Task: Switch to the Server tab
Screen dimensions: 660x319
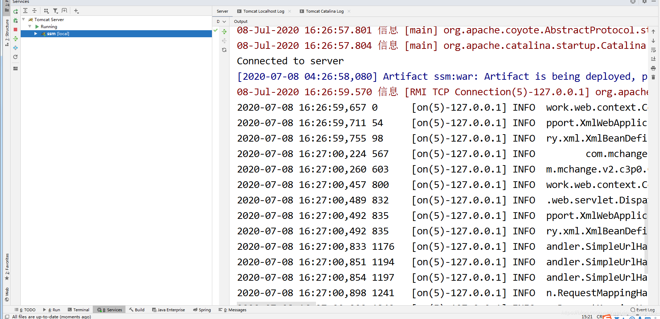Action: (x=222, y=11)
